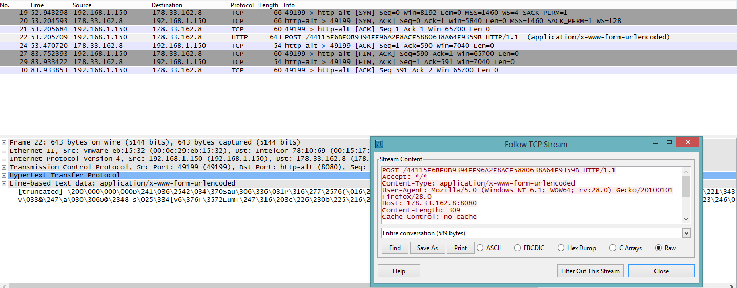Click Filter Out This Stream
This screenshot has height=288, width=737.
pyautogui.click(x=590, y=271)
